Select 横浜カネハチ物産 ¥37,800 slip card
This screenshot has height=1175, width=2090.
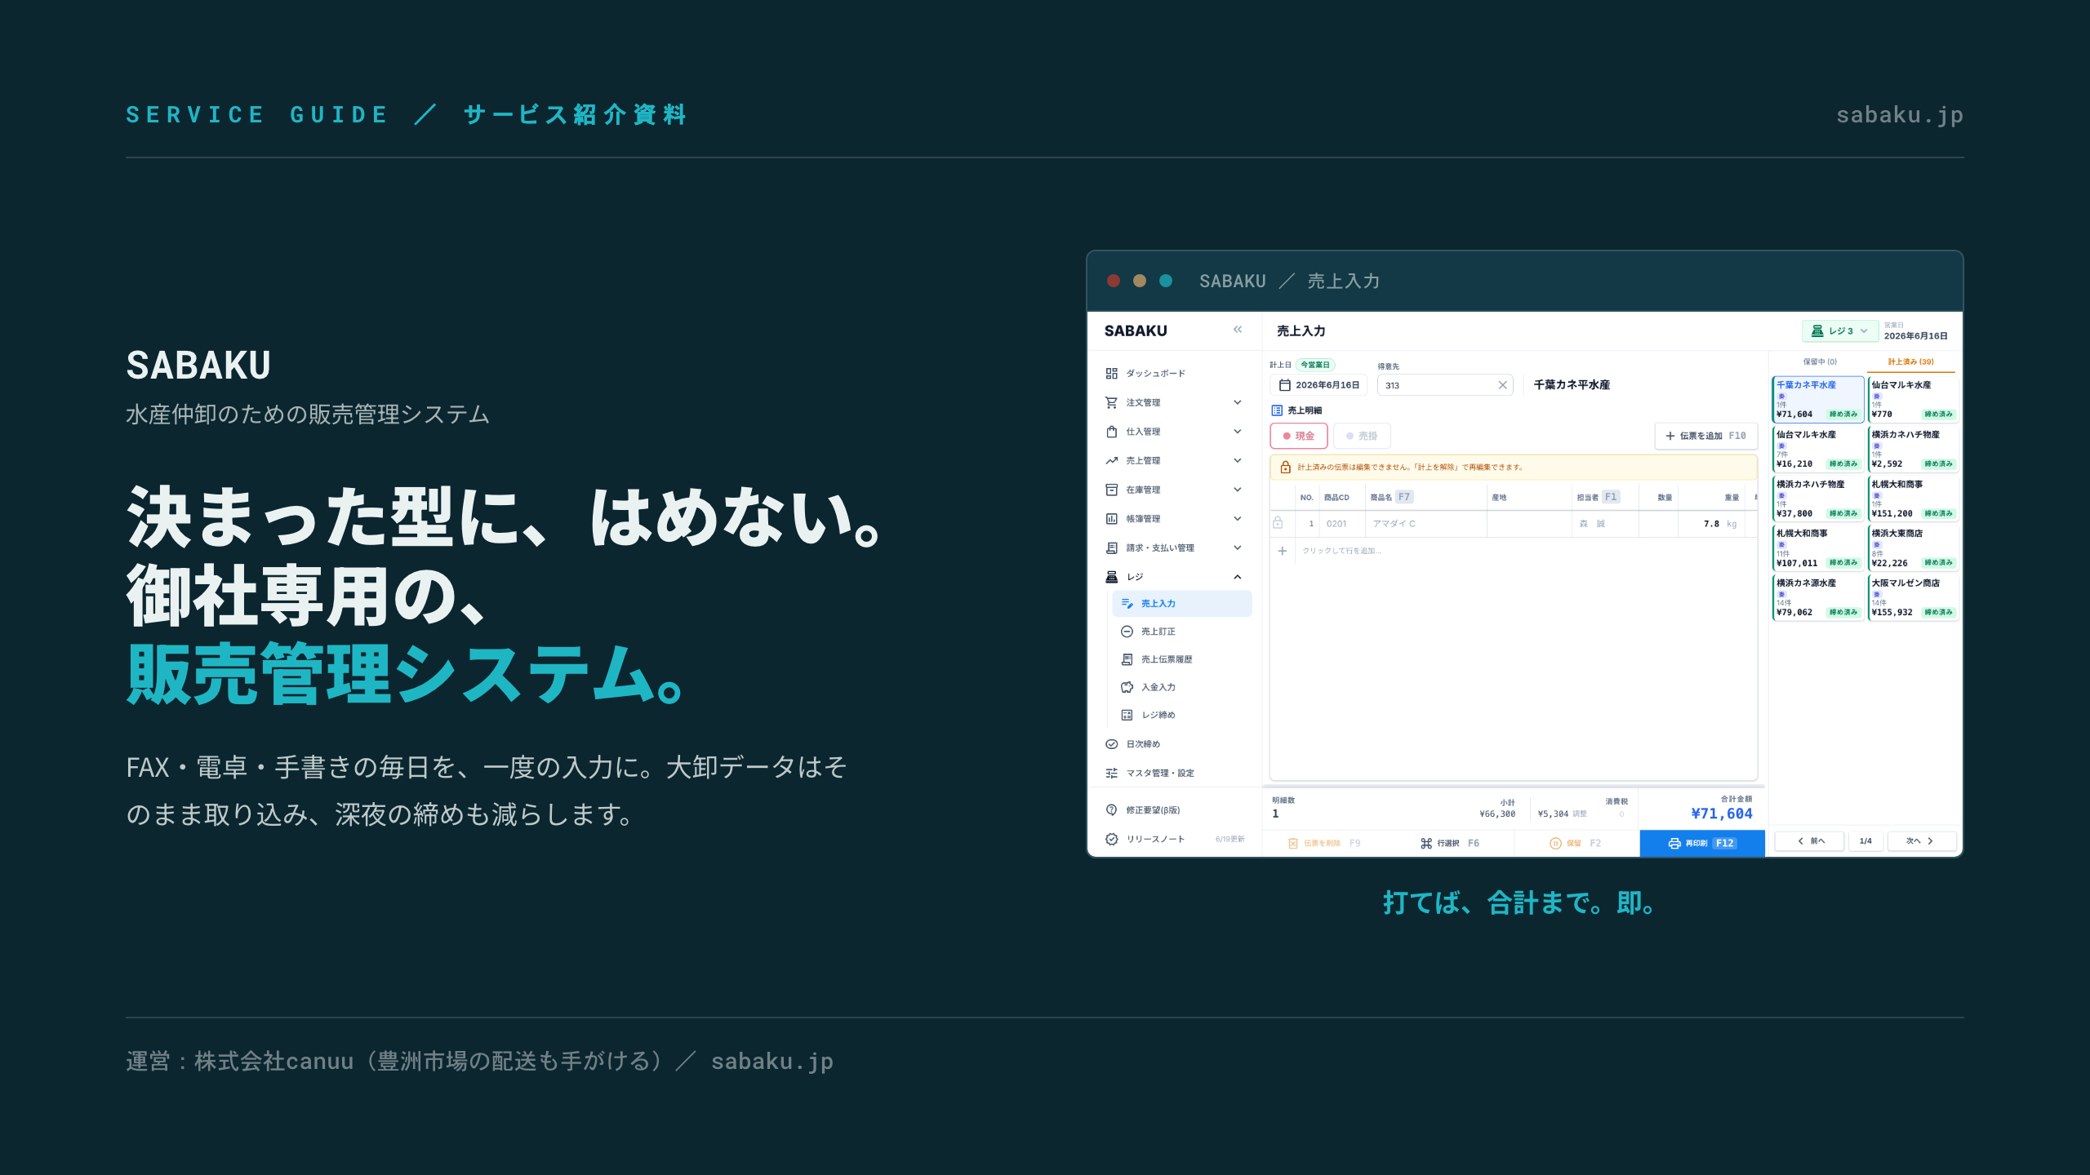click(x=1818, y=499)
